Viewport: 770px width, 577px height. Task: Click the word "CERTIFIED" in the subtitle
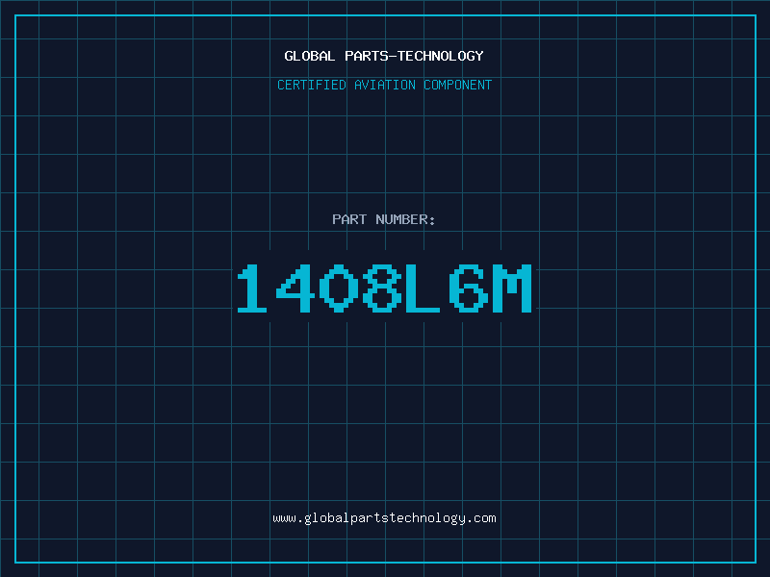coord(312,85)
